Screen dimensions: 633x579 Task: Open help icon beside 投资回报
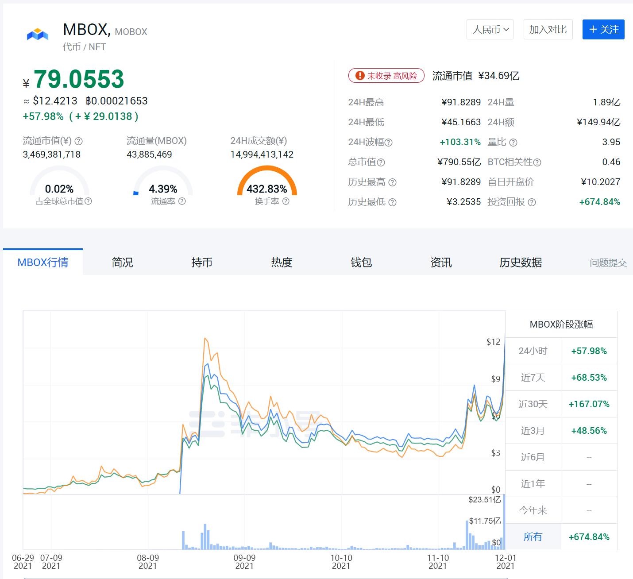click(532, 202)
